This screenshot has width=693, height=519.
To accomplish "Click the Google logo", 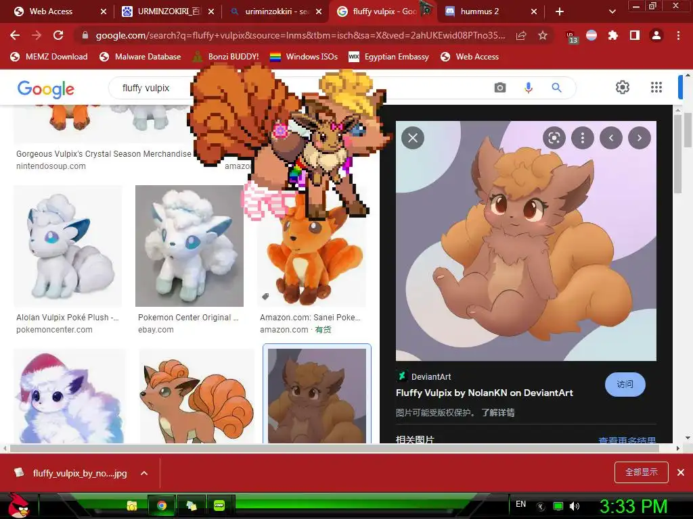I will [x=46, y=89].
